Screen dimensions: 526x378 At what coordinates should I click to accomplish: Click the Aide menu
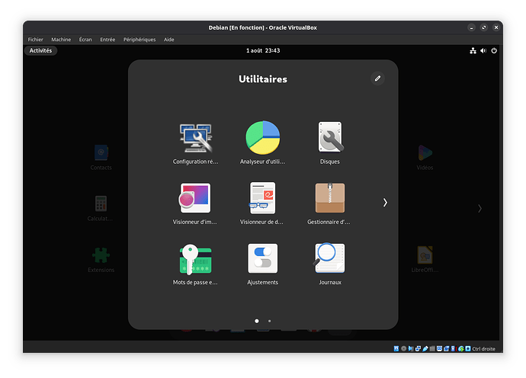click(x=169, y=40)
